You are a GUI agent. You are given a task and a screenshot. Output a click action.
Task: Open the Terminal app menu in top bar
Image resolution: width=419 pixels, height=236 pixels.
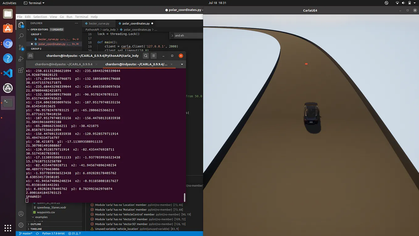(34, 3)
